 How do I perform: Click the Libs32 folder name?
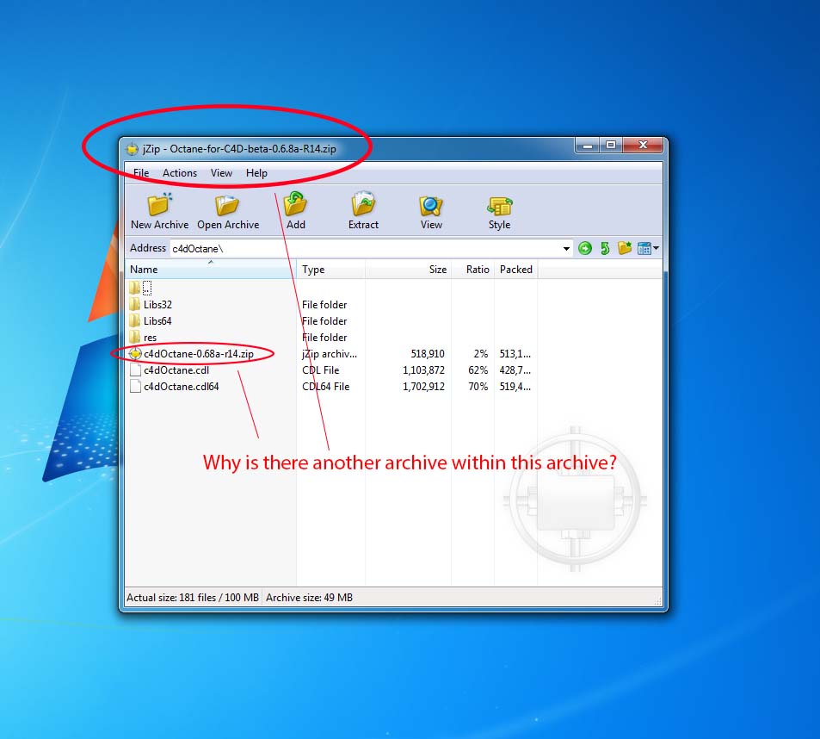coord(157,305)
